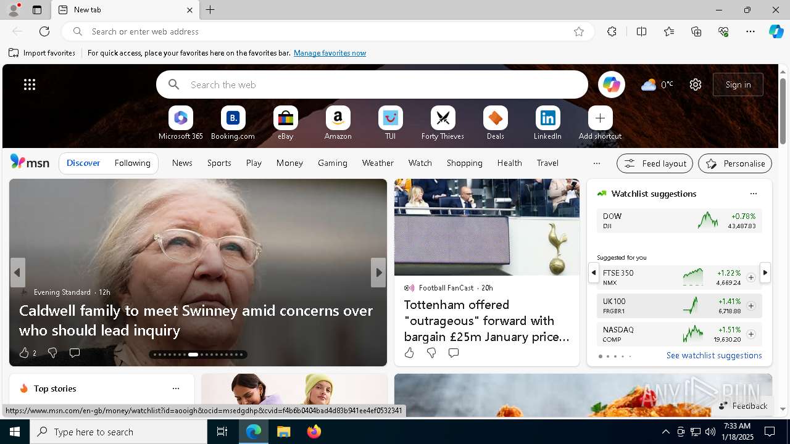Open Browser essentials heart icon
790x444 pixels.
coord(723,31)
